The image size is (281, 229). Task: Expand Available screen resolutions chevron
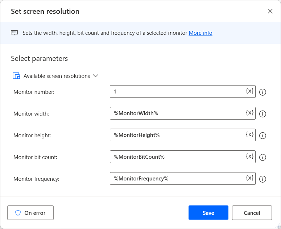tap(95, 76)
